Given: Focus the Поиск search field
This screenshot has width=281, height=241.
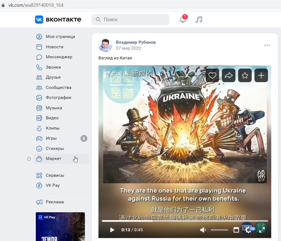Looking at the screenshot, I should [x=130, y=20].
